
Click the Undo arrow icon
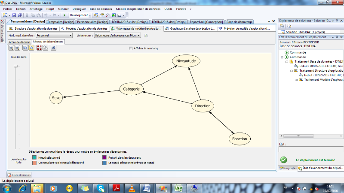pos(46,15)
